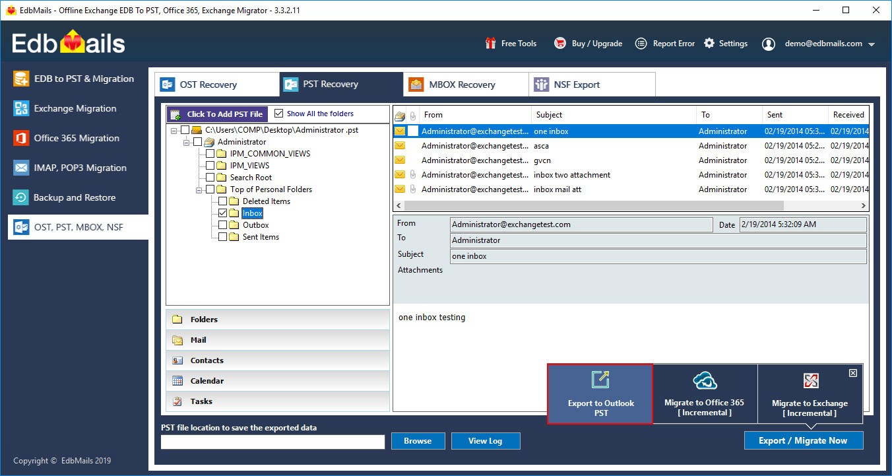Sort emails by From column
892x476 pixels.
click(475, 115)
